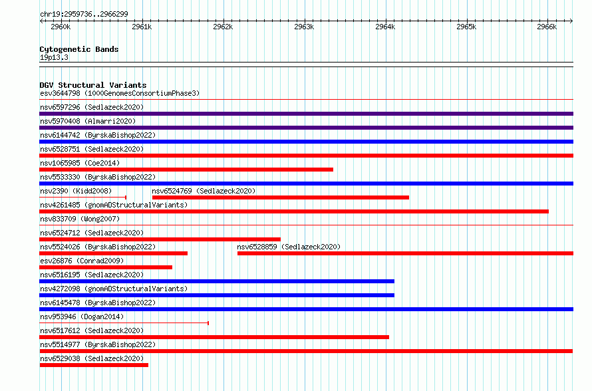Select the nsv1065985 Coe2014 red bar
592x391 pixels.
pos(186,170)
